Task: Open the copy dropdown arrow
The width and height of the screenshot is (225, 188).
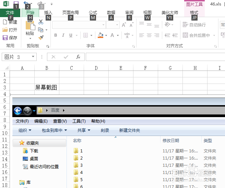Action: [x=47, y=30]
